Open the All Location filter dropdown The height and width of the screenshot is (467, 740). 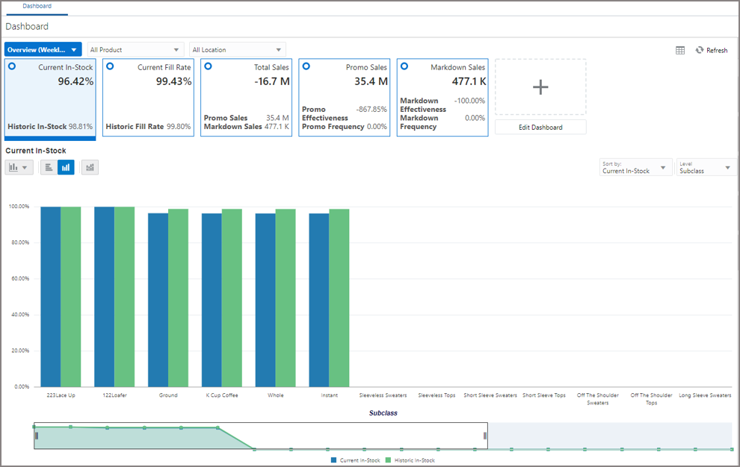coord(237,48)
